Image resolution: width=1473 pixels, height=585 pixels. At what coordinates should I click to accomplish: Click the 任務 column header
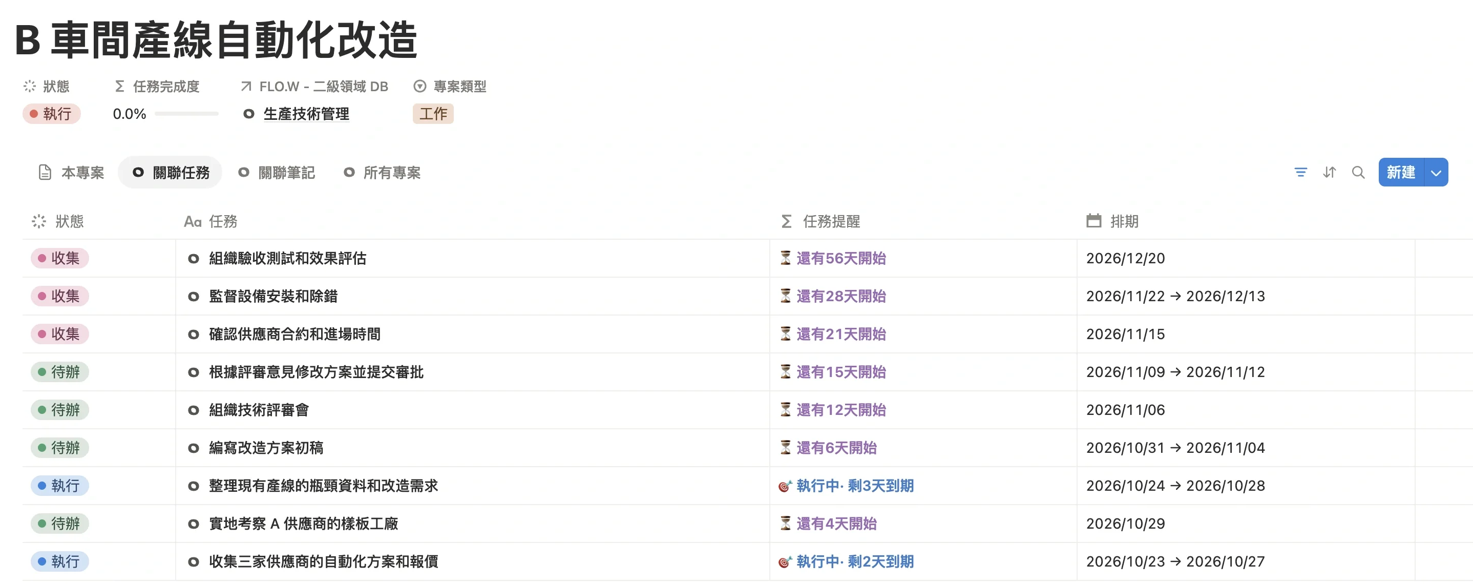211,221
